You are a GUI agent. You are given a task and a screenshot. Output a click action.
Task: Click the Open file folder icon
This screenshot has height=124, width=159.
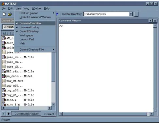pos(10,14)
